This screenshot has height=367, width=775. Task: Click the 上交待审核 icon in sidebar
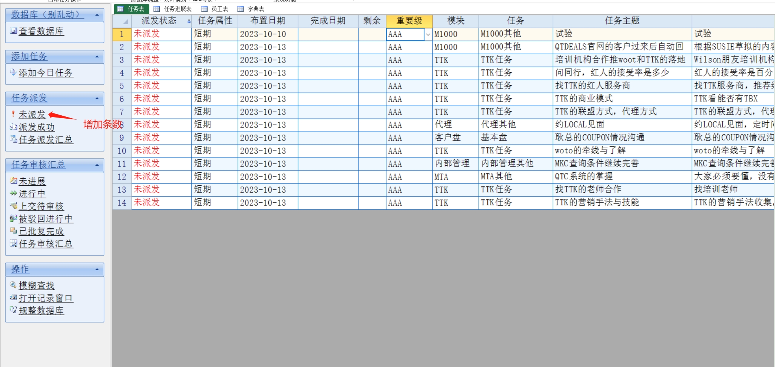(13, 206)
